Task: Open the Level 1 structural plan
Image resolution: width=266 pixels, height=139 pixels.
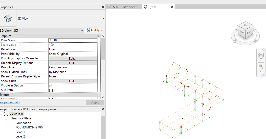Action: coord(20,132)
